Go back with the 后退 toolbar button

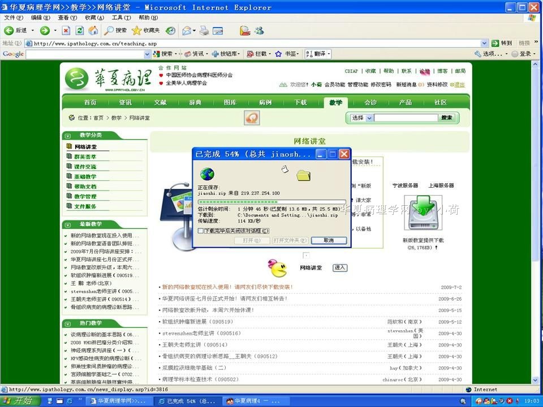[x=16, y=31]
